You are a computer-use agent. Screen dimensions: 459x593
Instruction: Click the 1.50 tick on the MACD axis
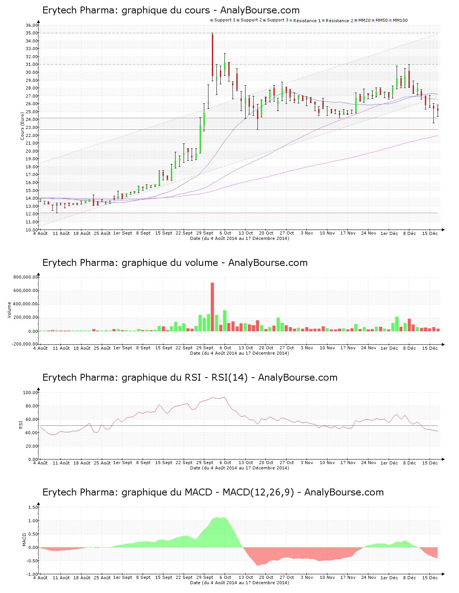coord(33,507)
